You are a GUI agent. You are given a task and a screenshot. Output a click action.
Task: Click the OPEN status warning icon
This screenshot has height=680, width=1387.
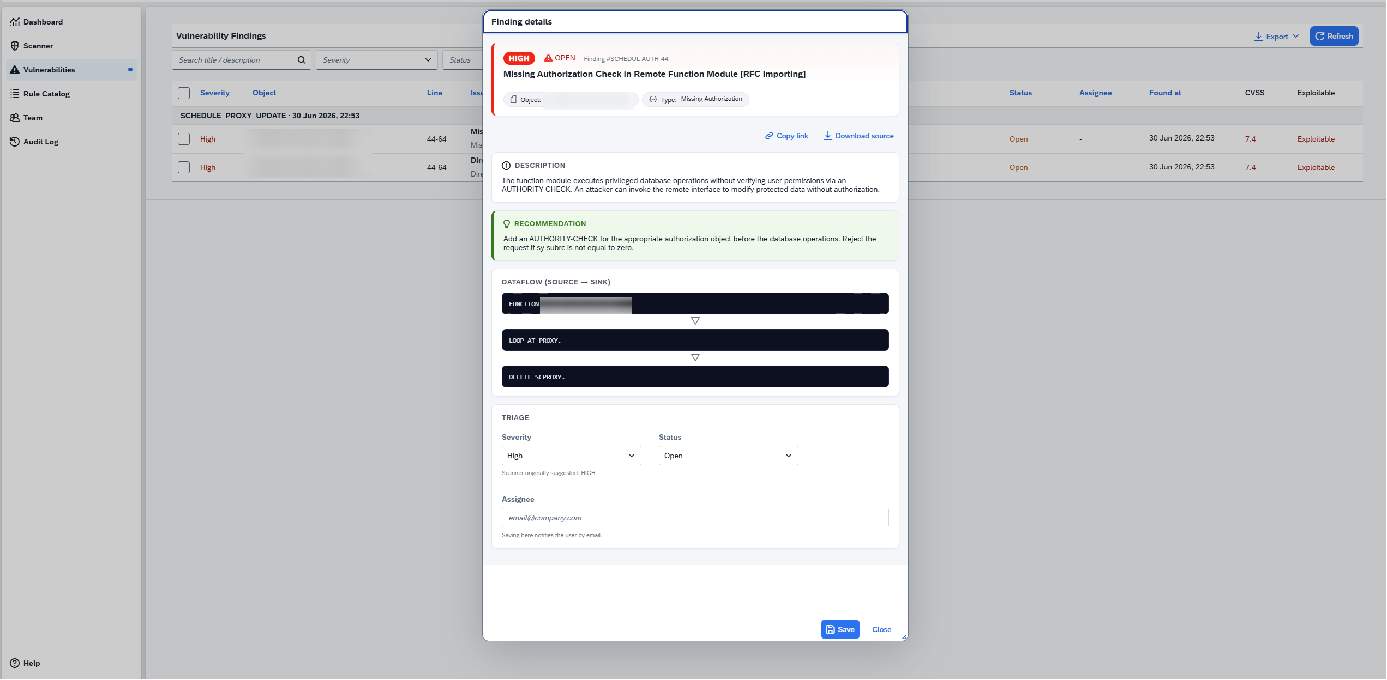tap(548, 58)
